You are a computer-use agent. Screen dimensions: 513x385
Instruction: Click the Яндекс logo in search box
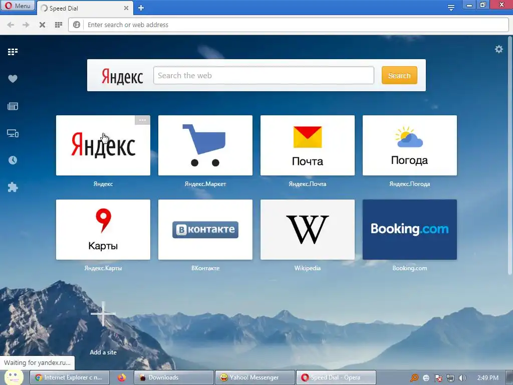[x=122, y=76]
